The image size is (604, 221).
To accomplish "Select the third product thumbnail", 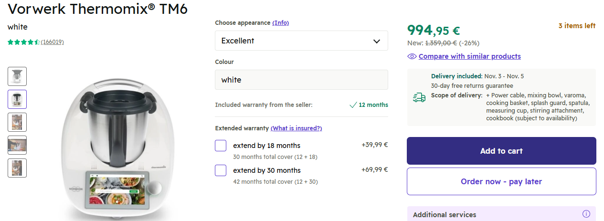I will 17,122.
